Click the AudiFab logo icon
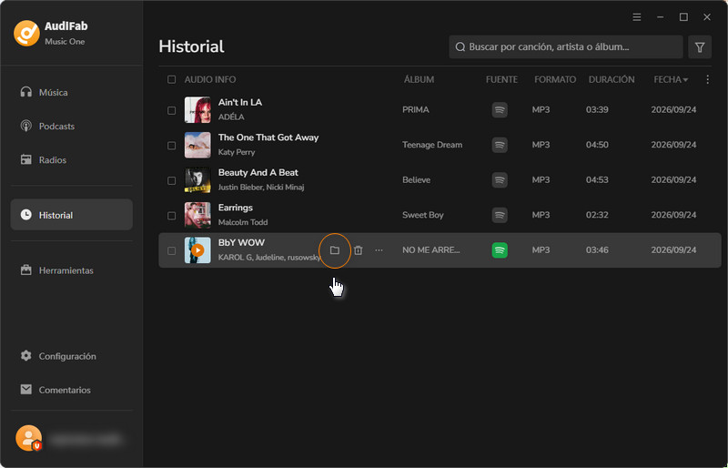 coord(27,33)
